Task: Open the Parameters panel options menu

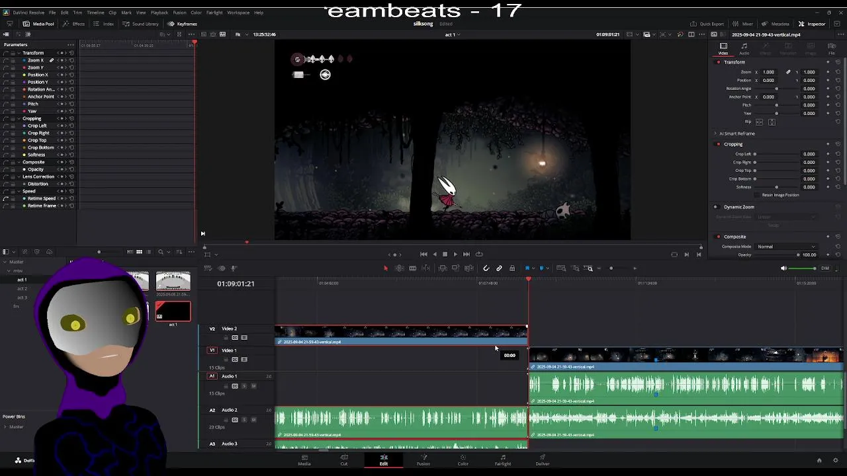Action: coord(69,44)
